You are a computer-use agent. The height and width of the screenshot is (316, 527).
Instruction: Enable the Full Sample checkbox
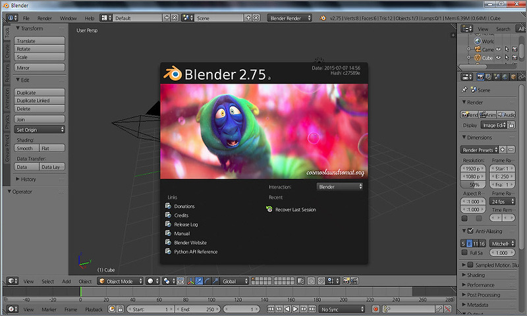coord(464,253)
